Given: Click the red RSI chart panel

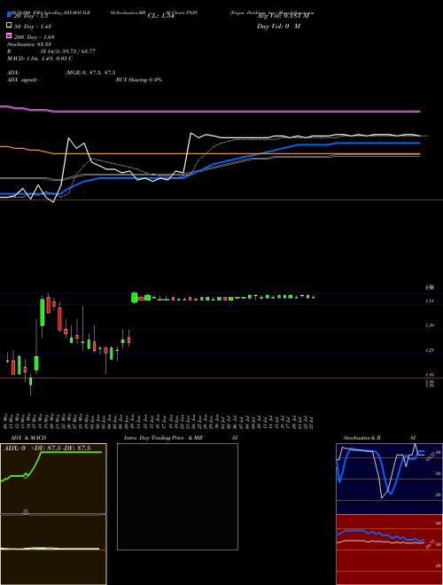Looking at the screenshot, I should (389, 550).
